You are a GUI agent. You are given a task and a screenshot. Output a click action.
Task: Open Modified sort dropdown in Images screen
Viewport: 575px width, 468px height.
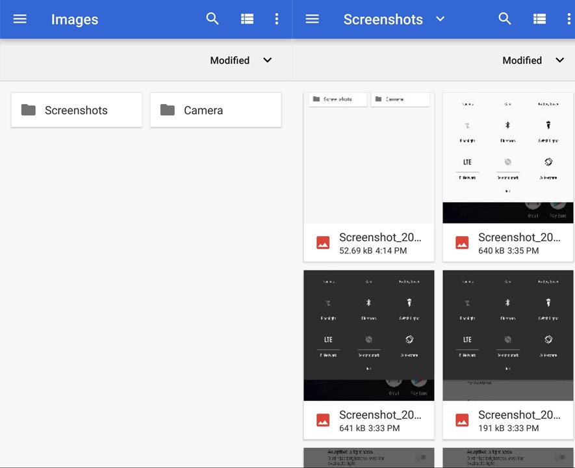tap(240, 60)
